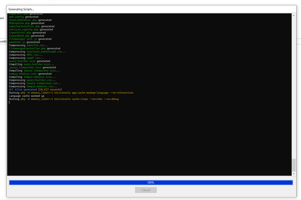The width and height of the screenshot is (301, 200).
Task: Select the 'All files generated' summary line
Action: pos(37,89)
